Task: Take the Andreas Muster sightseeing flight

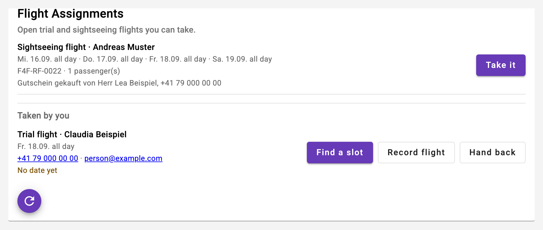Action: tap(501, 65)
